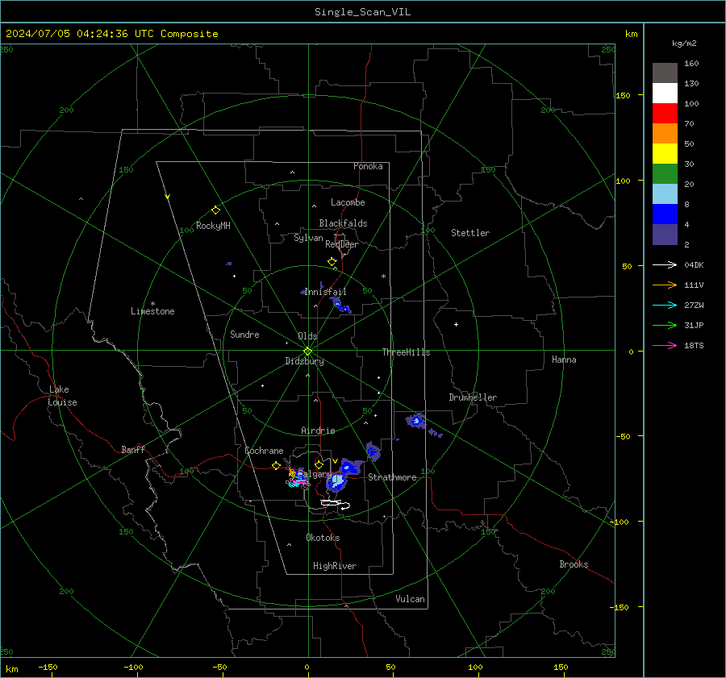Click the Airdrie label
Screen dimensions: 726x678
(318, 431)
